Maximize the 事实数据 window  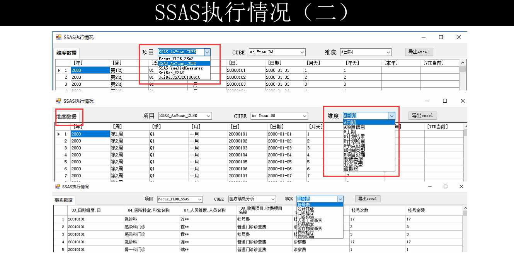445,186
